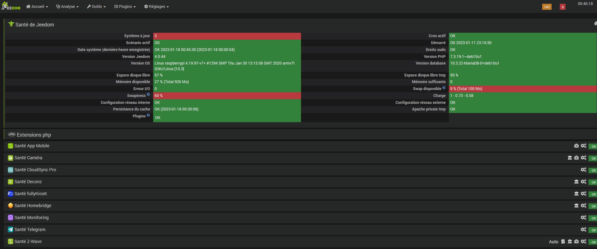Click the Santé Caméra dependency icon
This screenshot has height=249, width=597.
(576, 158)
